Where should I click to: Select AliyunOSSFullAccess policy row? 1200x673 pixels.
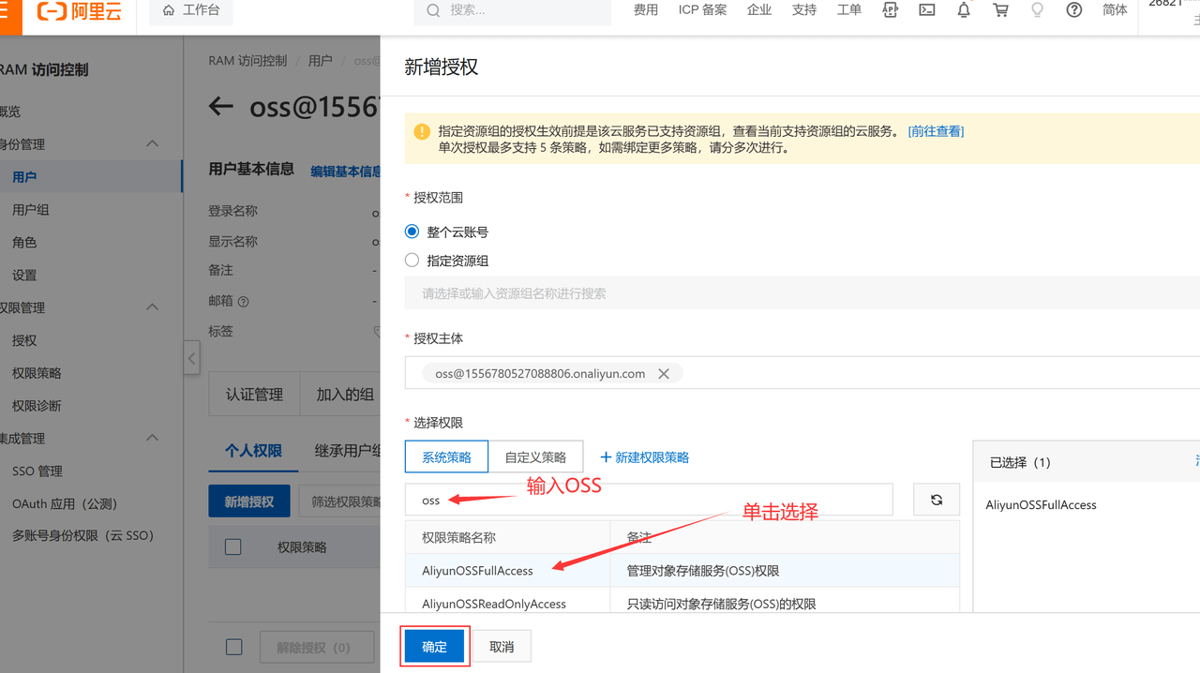[682, 571]
